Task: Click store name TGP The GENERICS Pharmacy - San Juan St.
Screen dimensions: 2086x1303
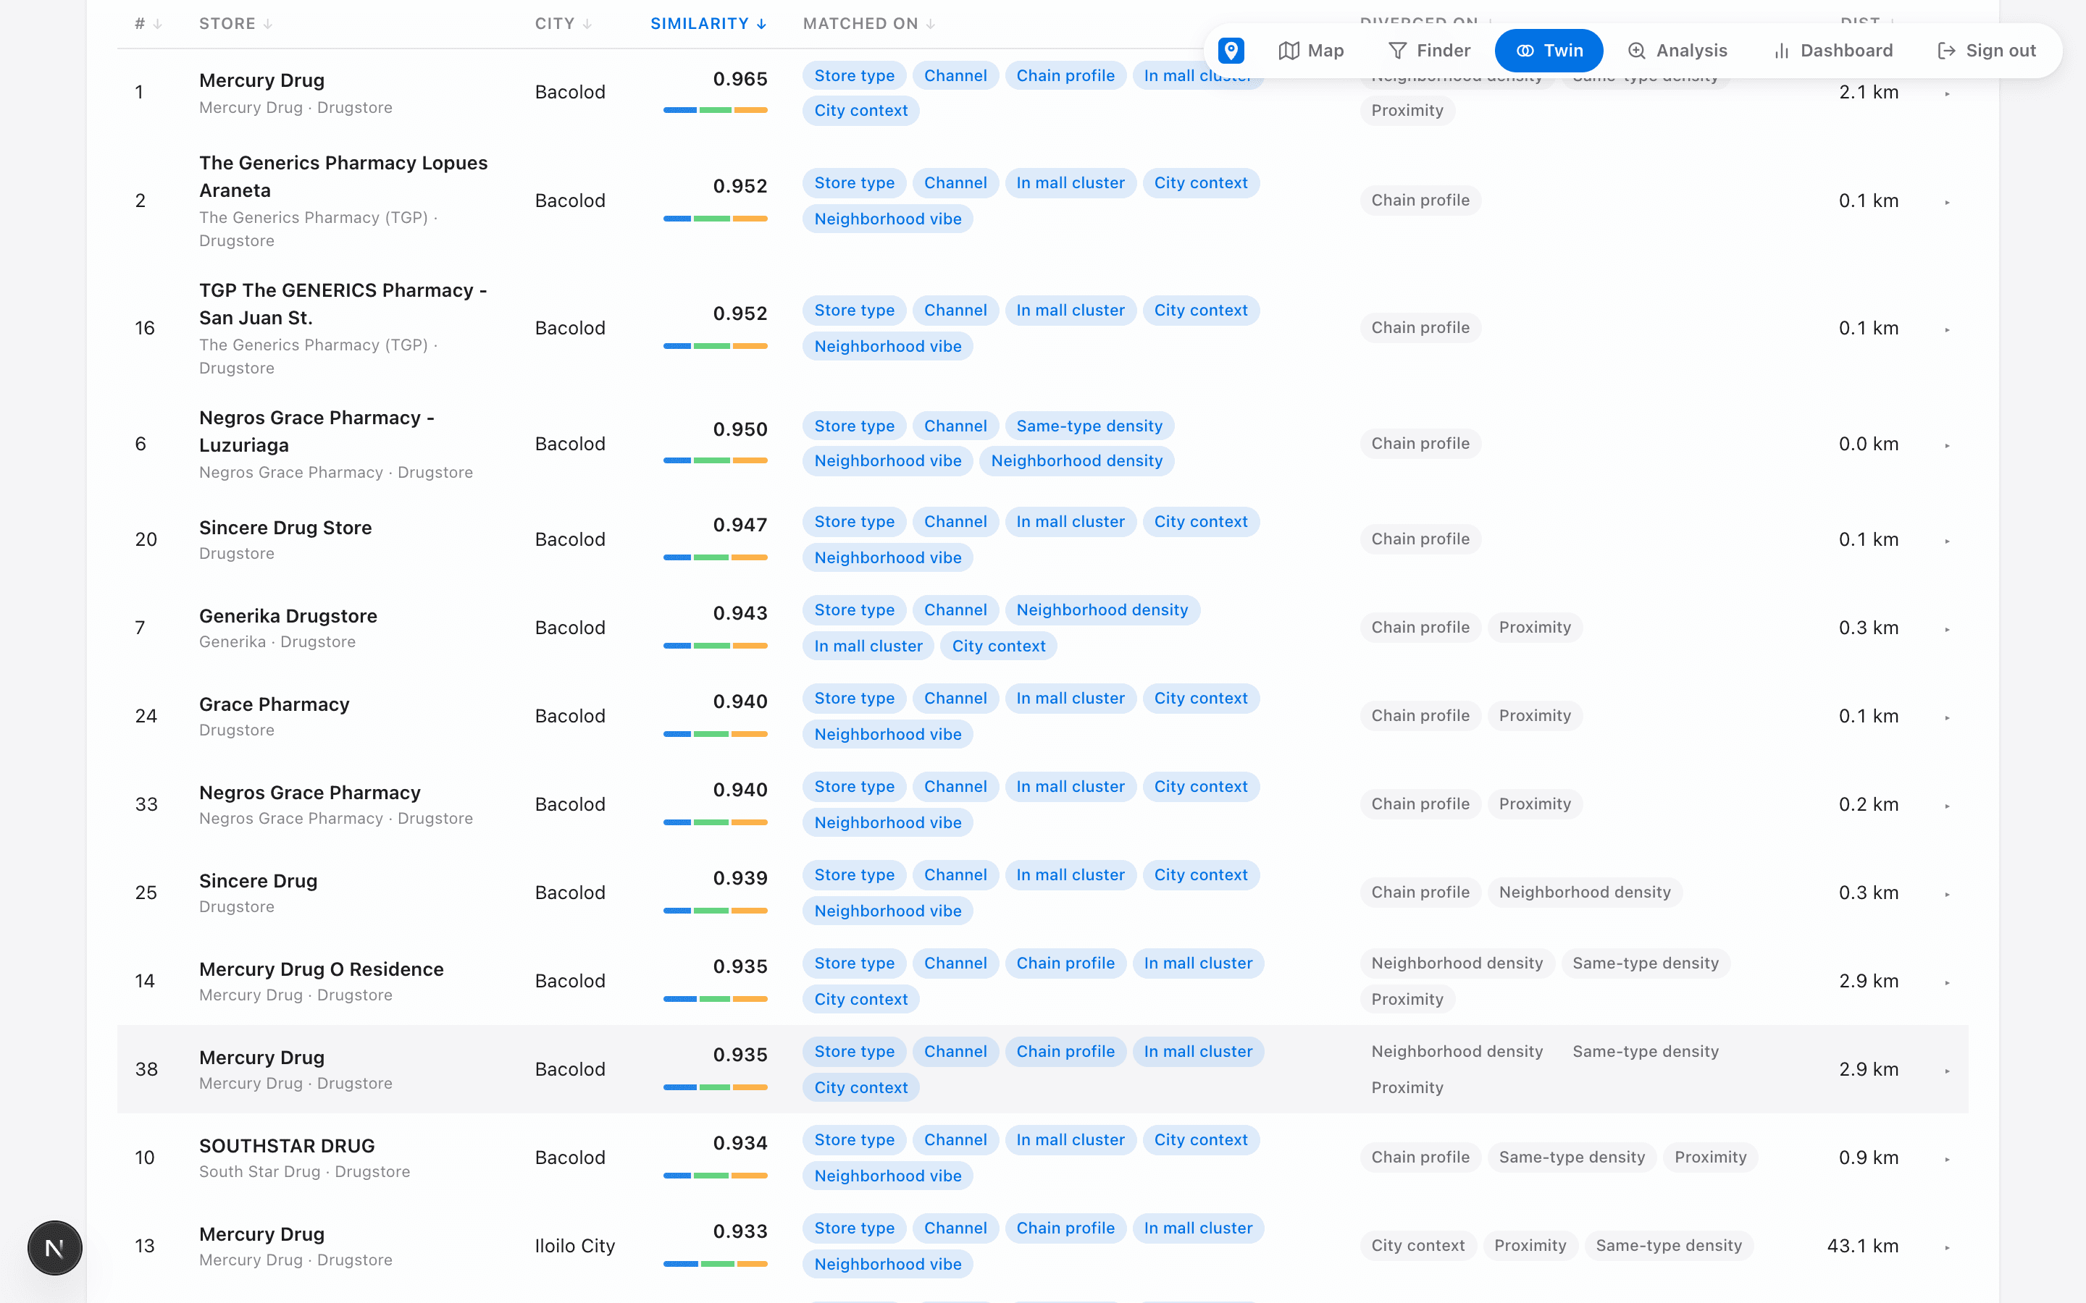Action: pyautogui.click(x=343, y=304)
